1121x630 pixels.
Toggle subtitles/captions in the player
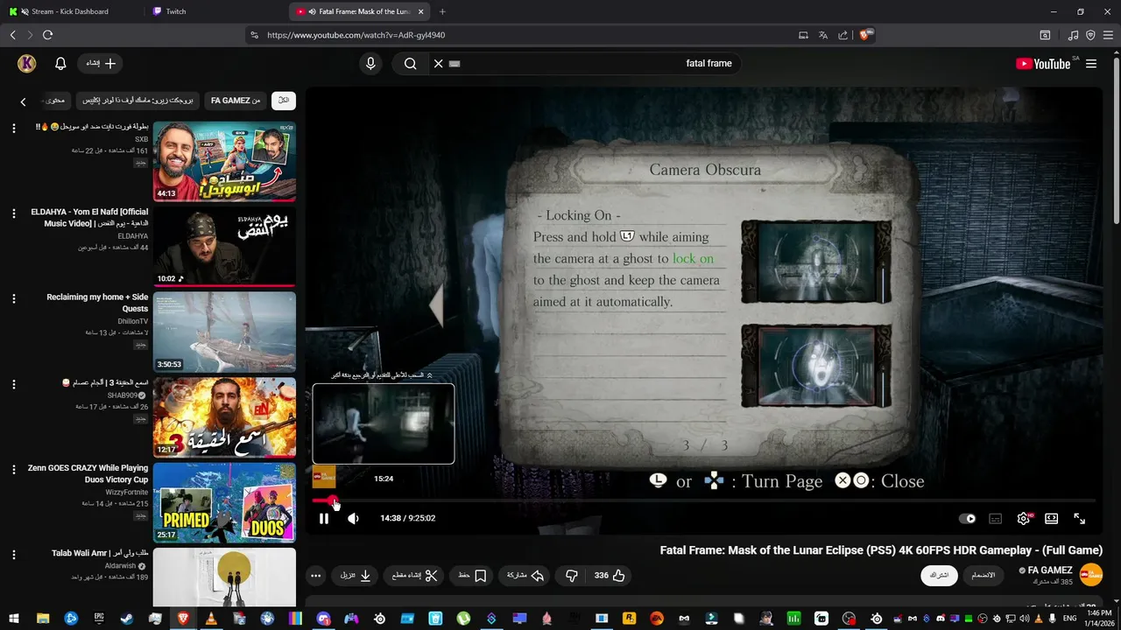pos(995,518)
